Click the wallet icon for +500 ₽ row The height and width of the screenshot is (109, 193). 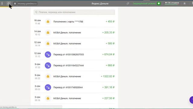(48, 44)
